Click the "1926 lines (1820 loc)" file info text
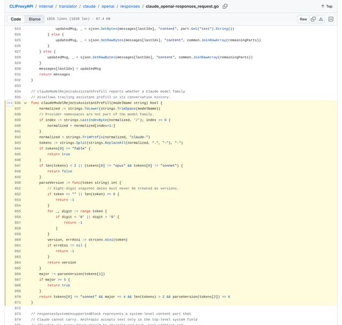342x325 pixels. pos(68,19)
